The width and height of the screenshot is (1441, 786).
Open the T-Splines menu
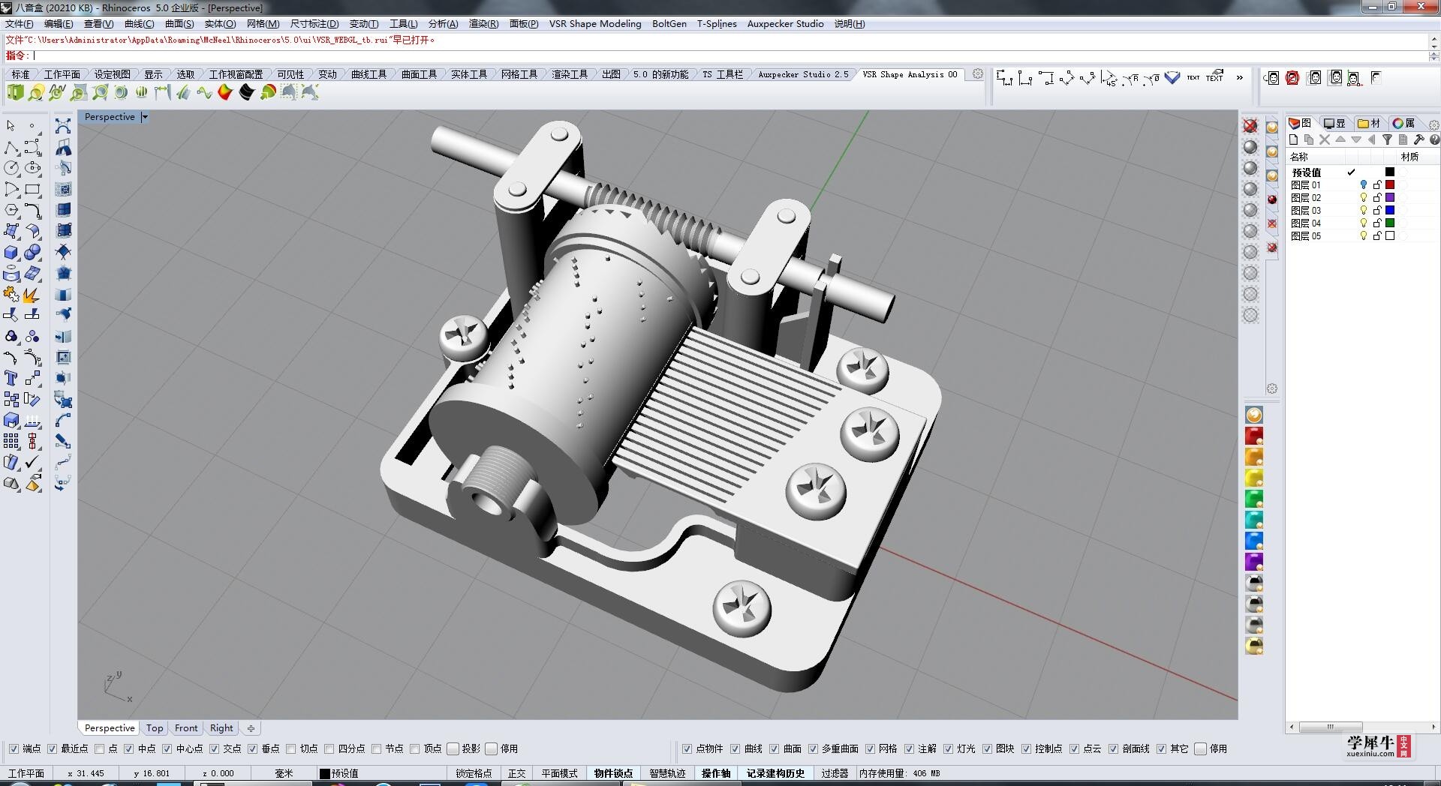(x=717, y=23)
